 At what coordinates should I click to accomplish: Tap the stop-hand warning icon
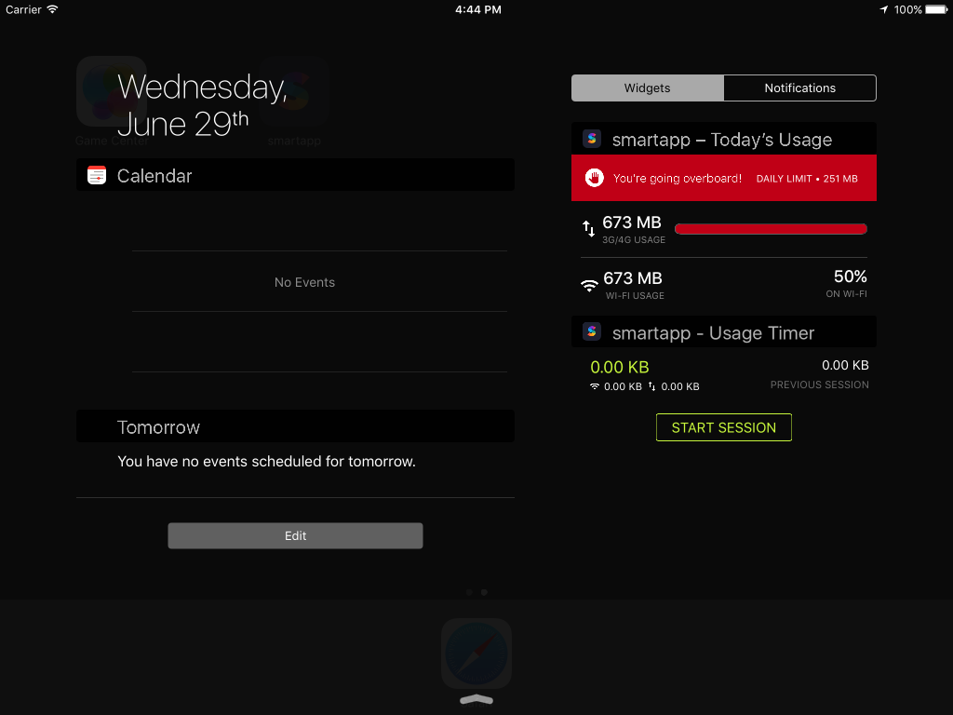tap(595, 178)
